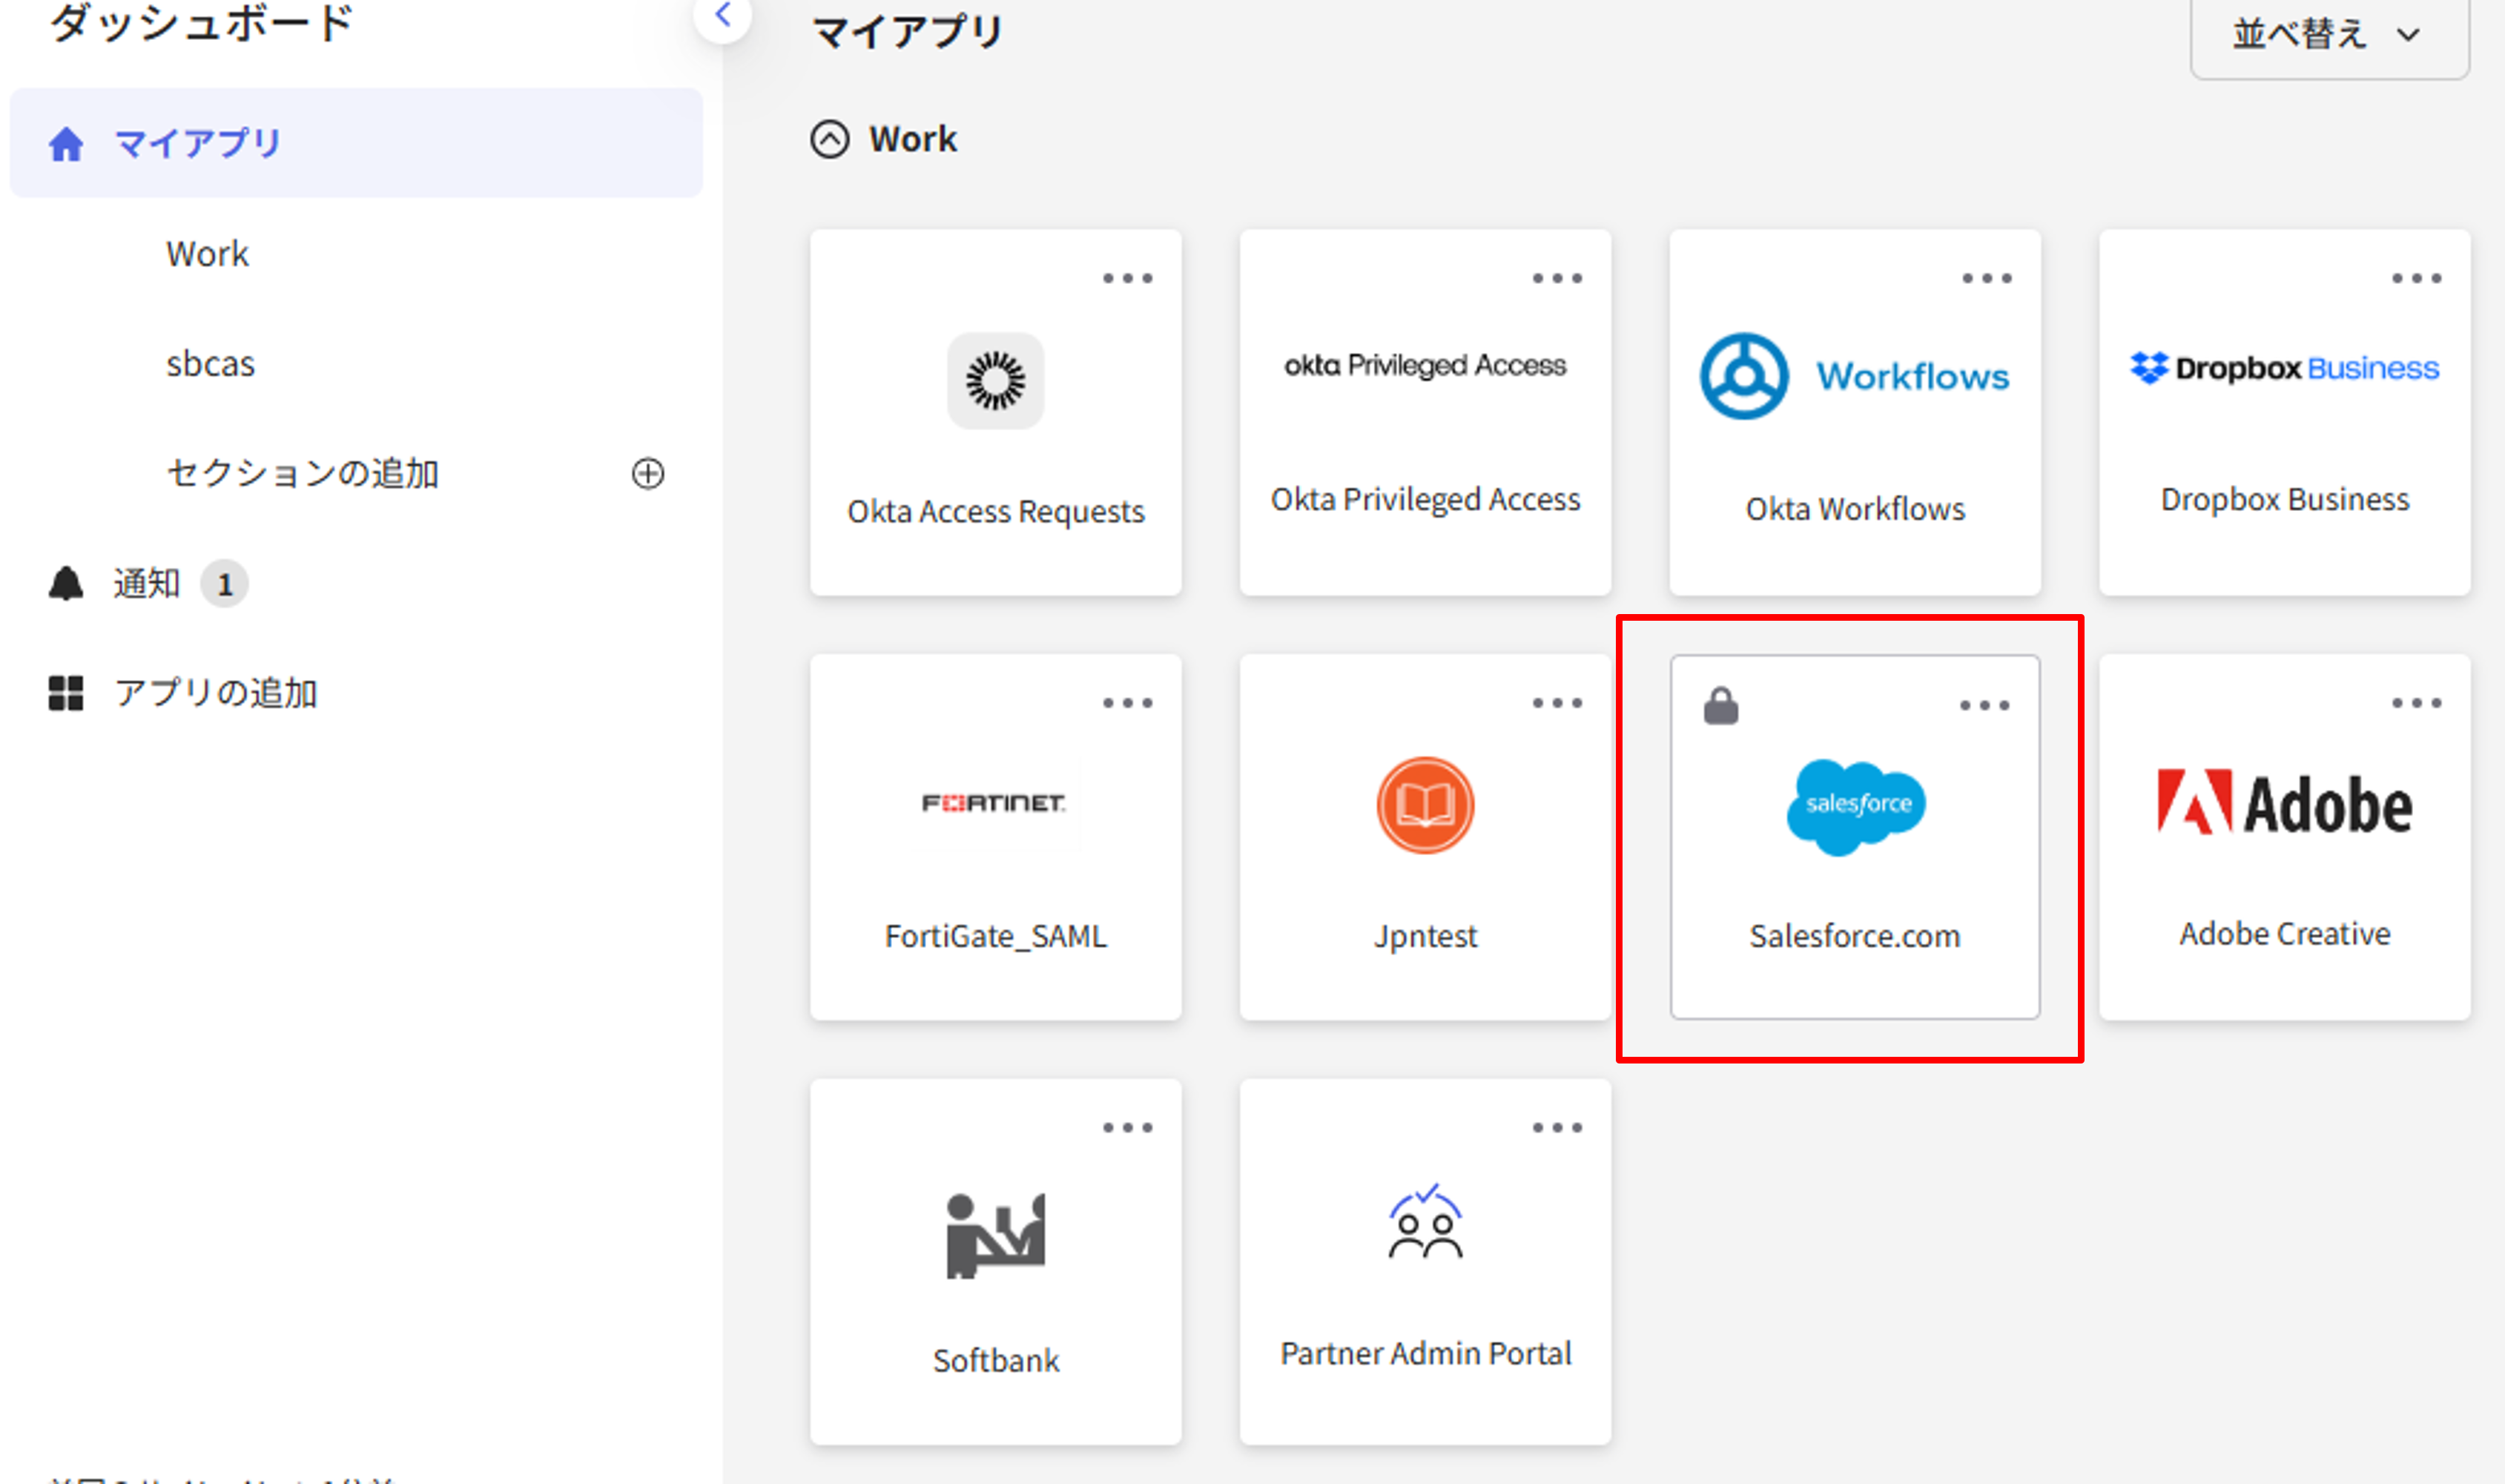Click the Jpntest orange book icon
This screenshot has width=2505, height=1484.
1425,805
